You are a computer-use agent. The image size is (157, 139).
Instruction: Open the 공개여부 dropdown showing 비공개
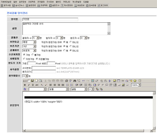point(29,51)
